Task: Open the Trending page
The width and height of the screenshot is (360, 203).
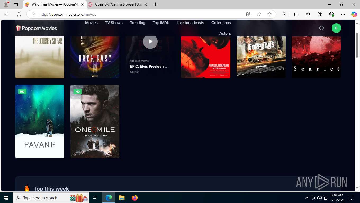Action: click(137, 23)
